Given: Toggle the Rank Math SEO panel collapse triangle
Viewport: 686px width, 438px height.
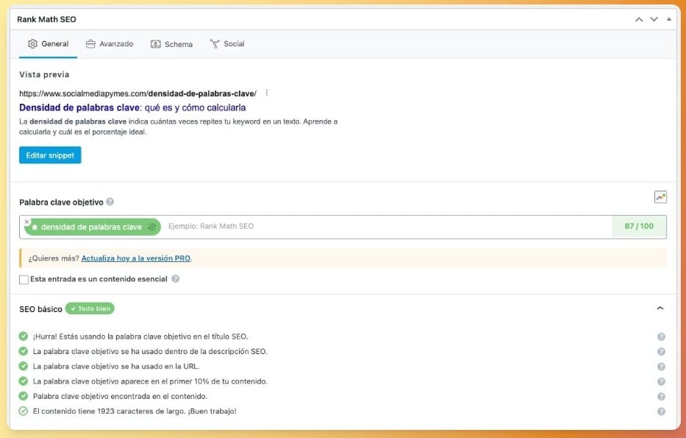Looking at the screenshot, I should 668,19.
